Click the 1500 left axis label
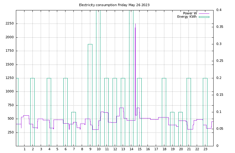The height and width of the screenshot is (153, 235). tap(9, 65)
